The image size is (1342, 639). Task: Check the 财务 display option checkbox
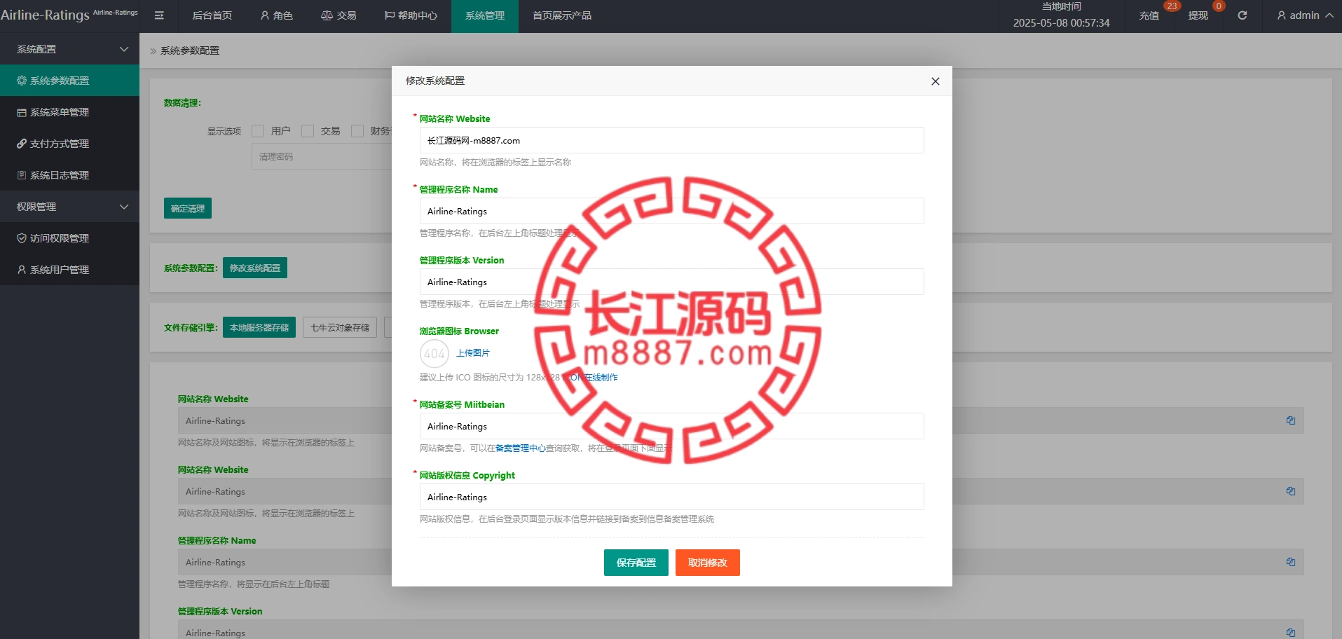[x=357, y=131]
